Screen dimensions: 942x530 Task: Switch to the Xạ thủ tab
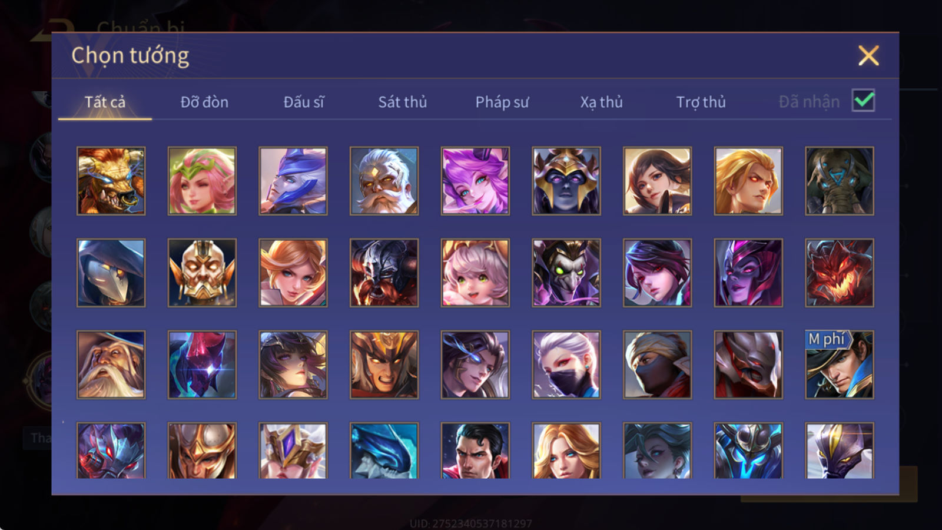click(601, 102)
